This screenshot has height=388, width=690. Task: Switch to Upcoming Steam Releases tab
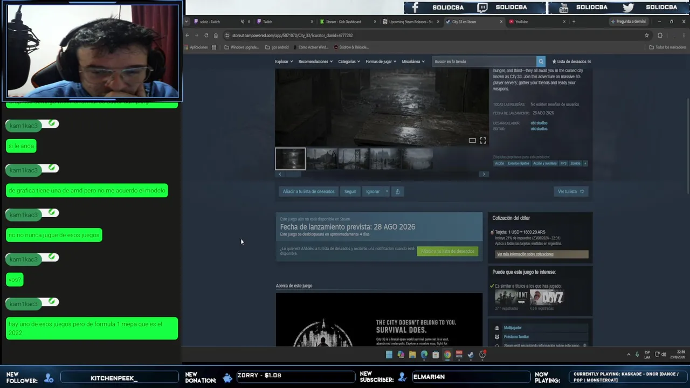pos(411,22)
